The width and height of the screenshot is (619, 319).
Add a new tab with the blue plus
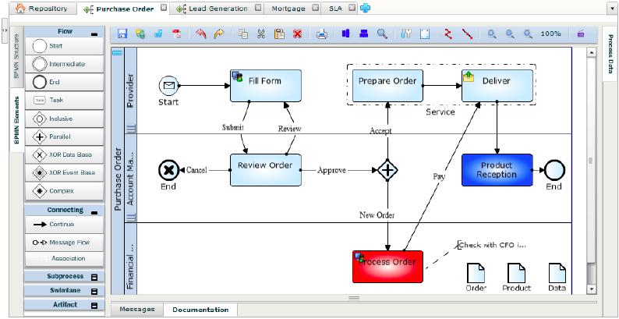[x=365, y=8]
